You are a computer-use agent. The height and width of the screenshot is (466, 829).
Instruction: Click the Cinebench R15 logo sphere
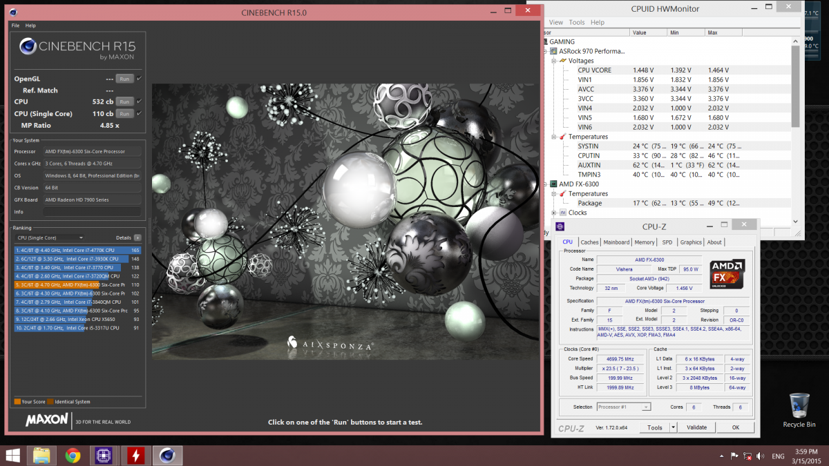28,47
